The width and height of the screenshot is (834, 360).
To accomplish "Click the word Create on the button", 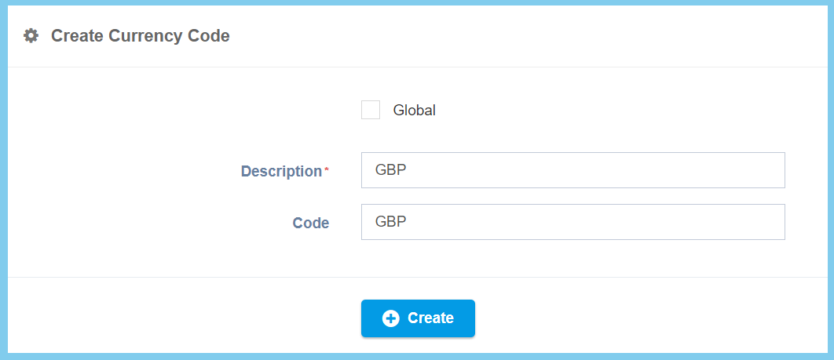I will (x=430, y=318).
